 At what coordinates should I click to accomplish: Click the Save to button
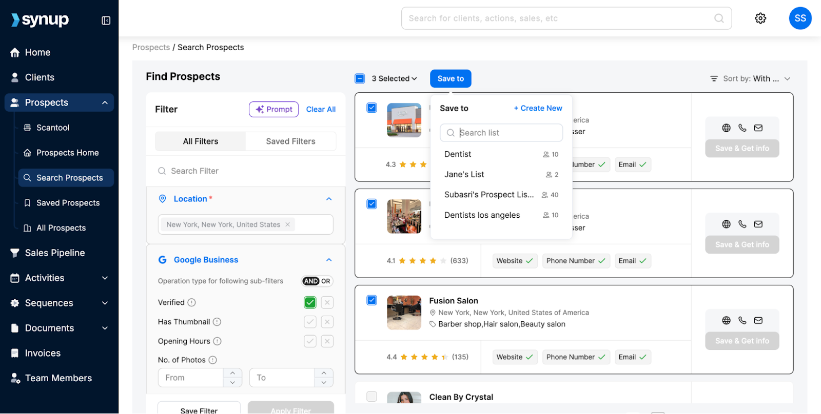(451, 78)
